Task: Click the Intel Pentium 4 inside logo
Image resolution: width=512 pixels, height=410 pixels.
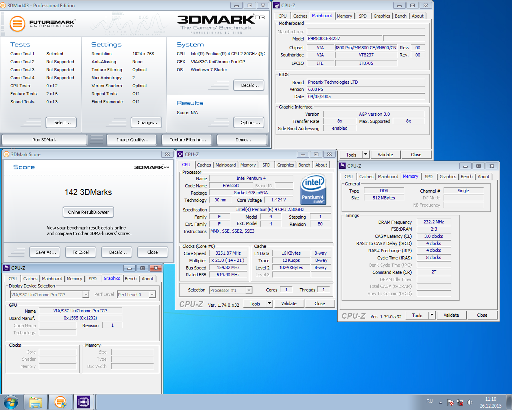Action: pyautogui.click(x=313, y=189)
